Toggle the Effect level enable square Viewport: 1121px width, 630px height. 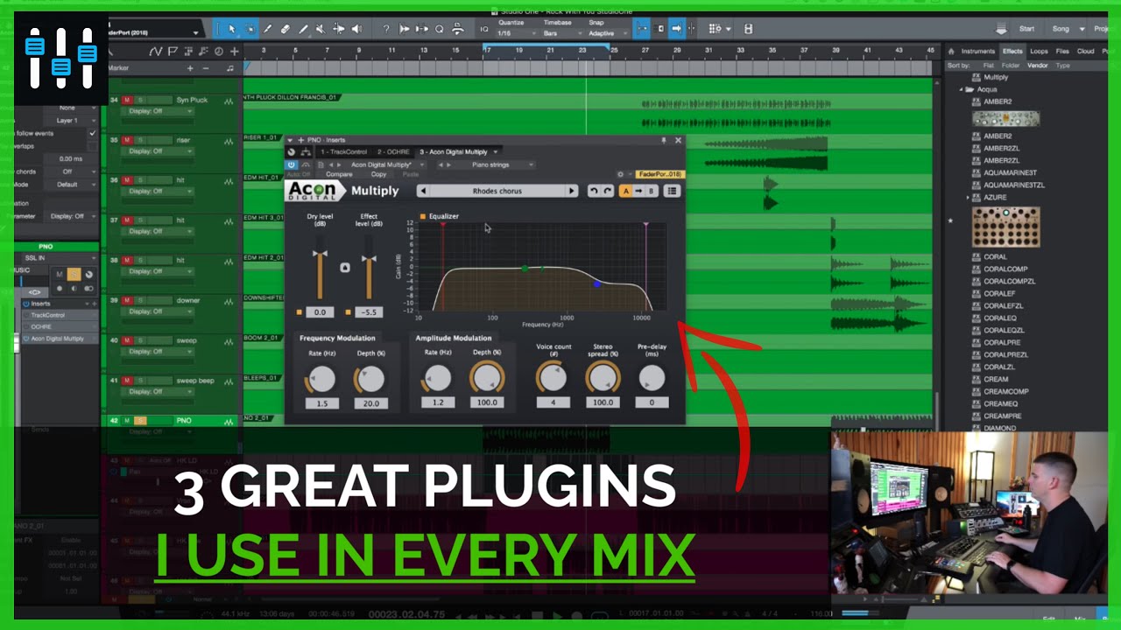[349, 312]
